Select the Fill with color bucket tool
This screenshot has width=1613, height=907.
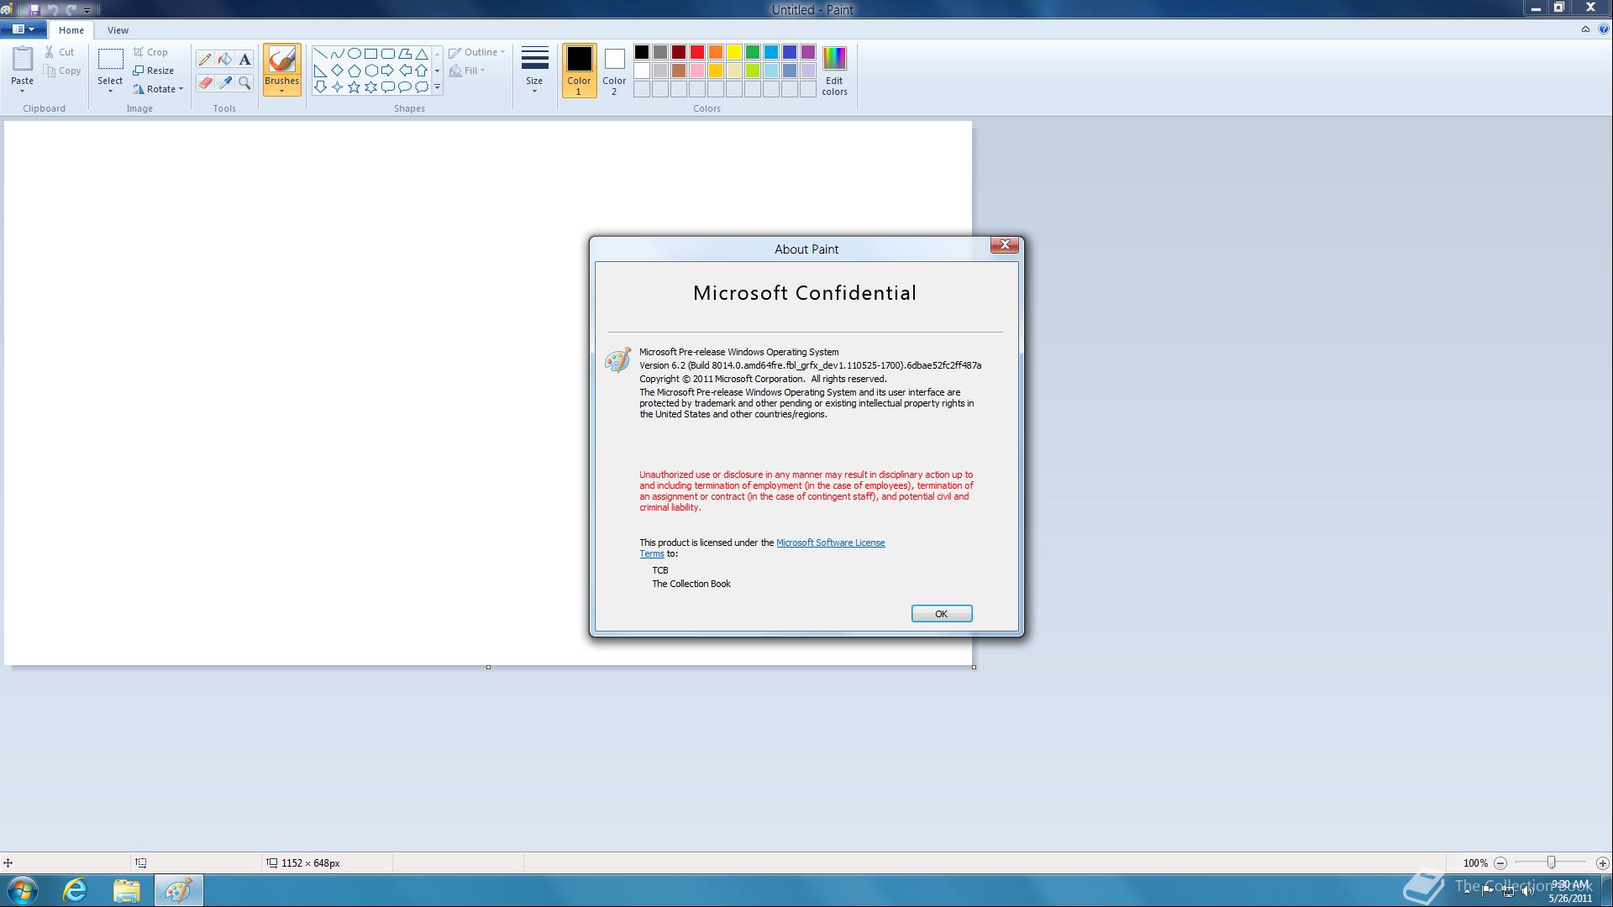tap(225, 60)
